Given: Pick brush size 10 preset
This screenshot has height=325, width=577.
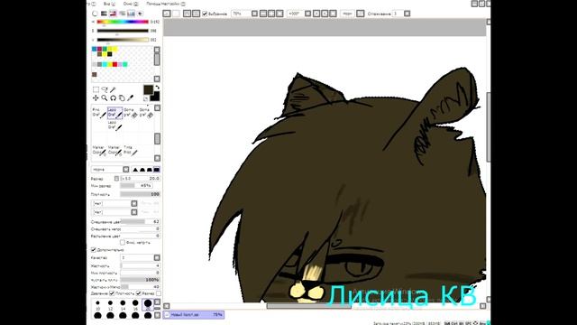Looking at the screenshot, I should pyautogui.click(x=98, y=305).
